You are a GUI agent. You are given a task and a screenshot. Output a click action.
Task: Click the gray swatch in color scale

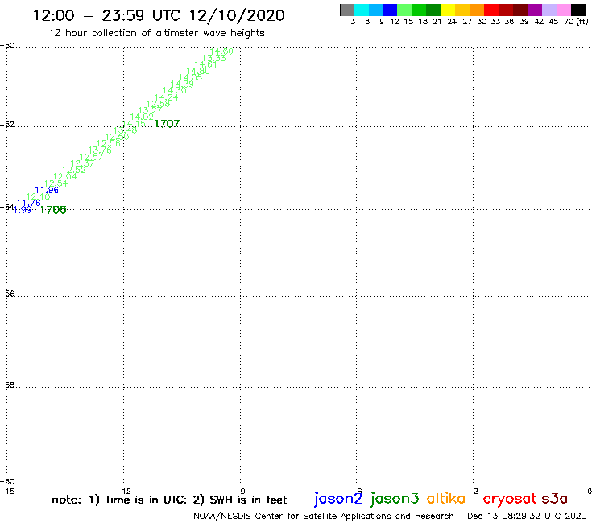pos(347,10)
